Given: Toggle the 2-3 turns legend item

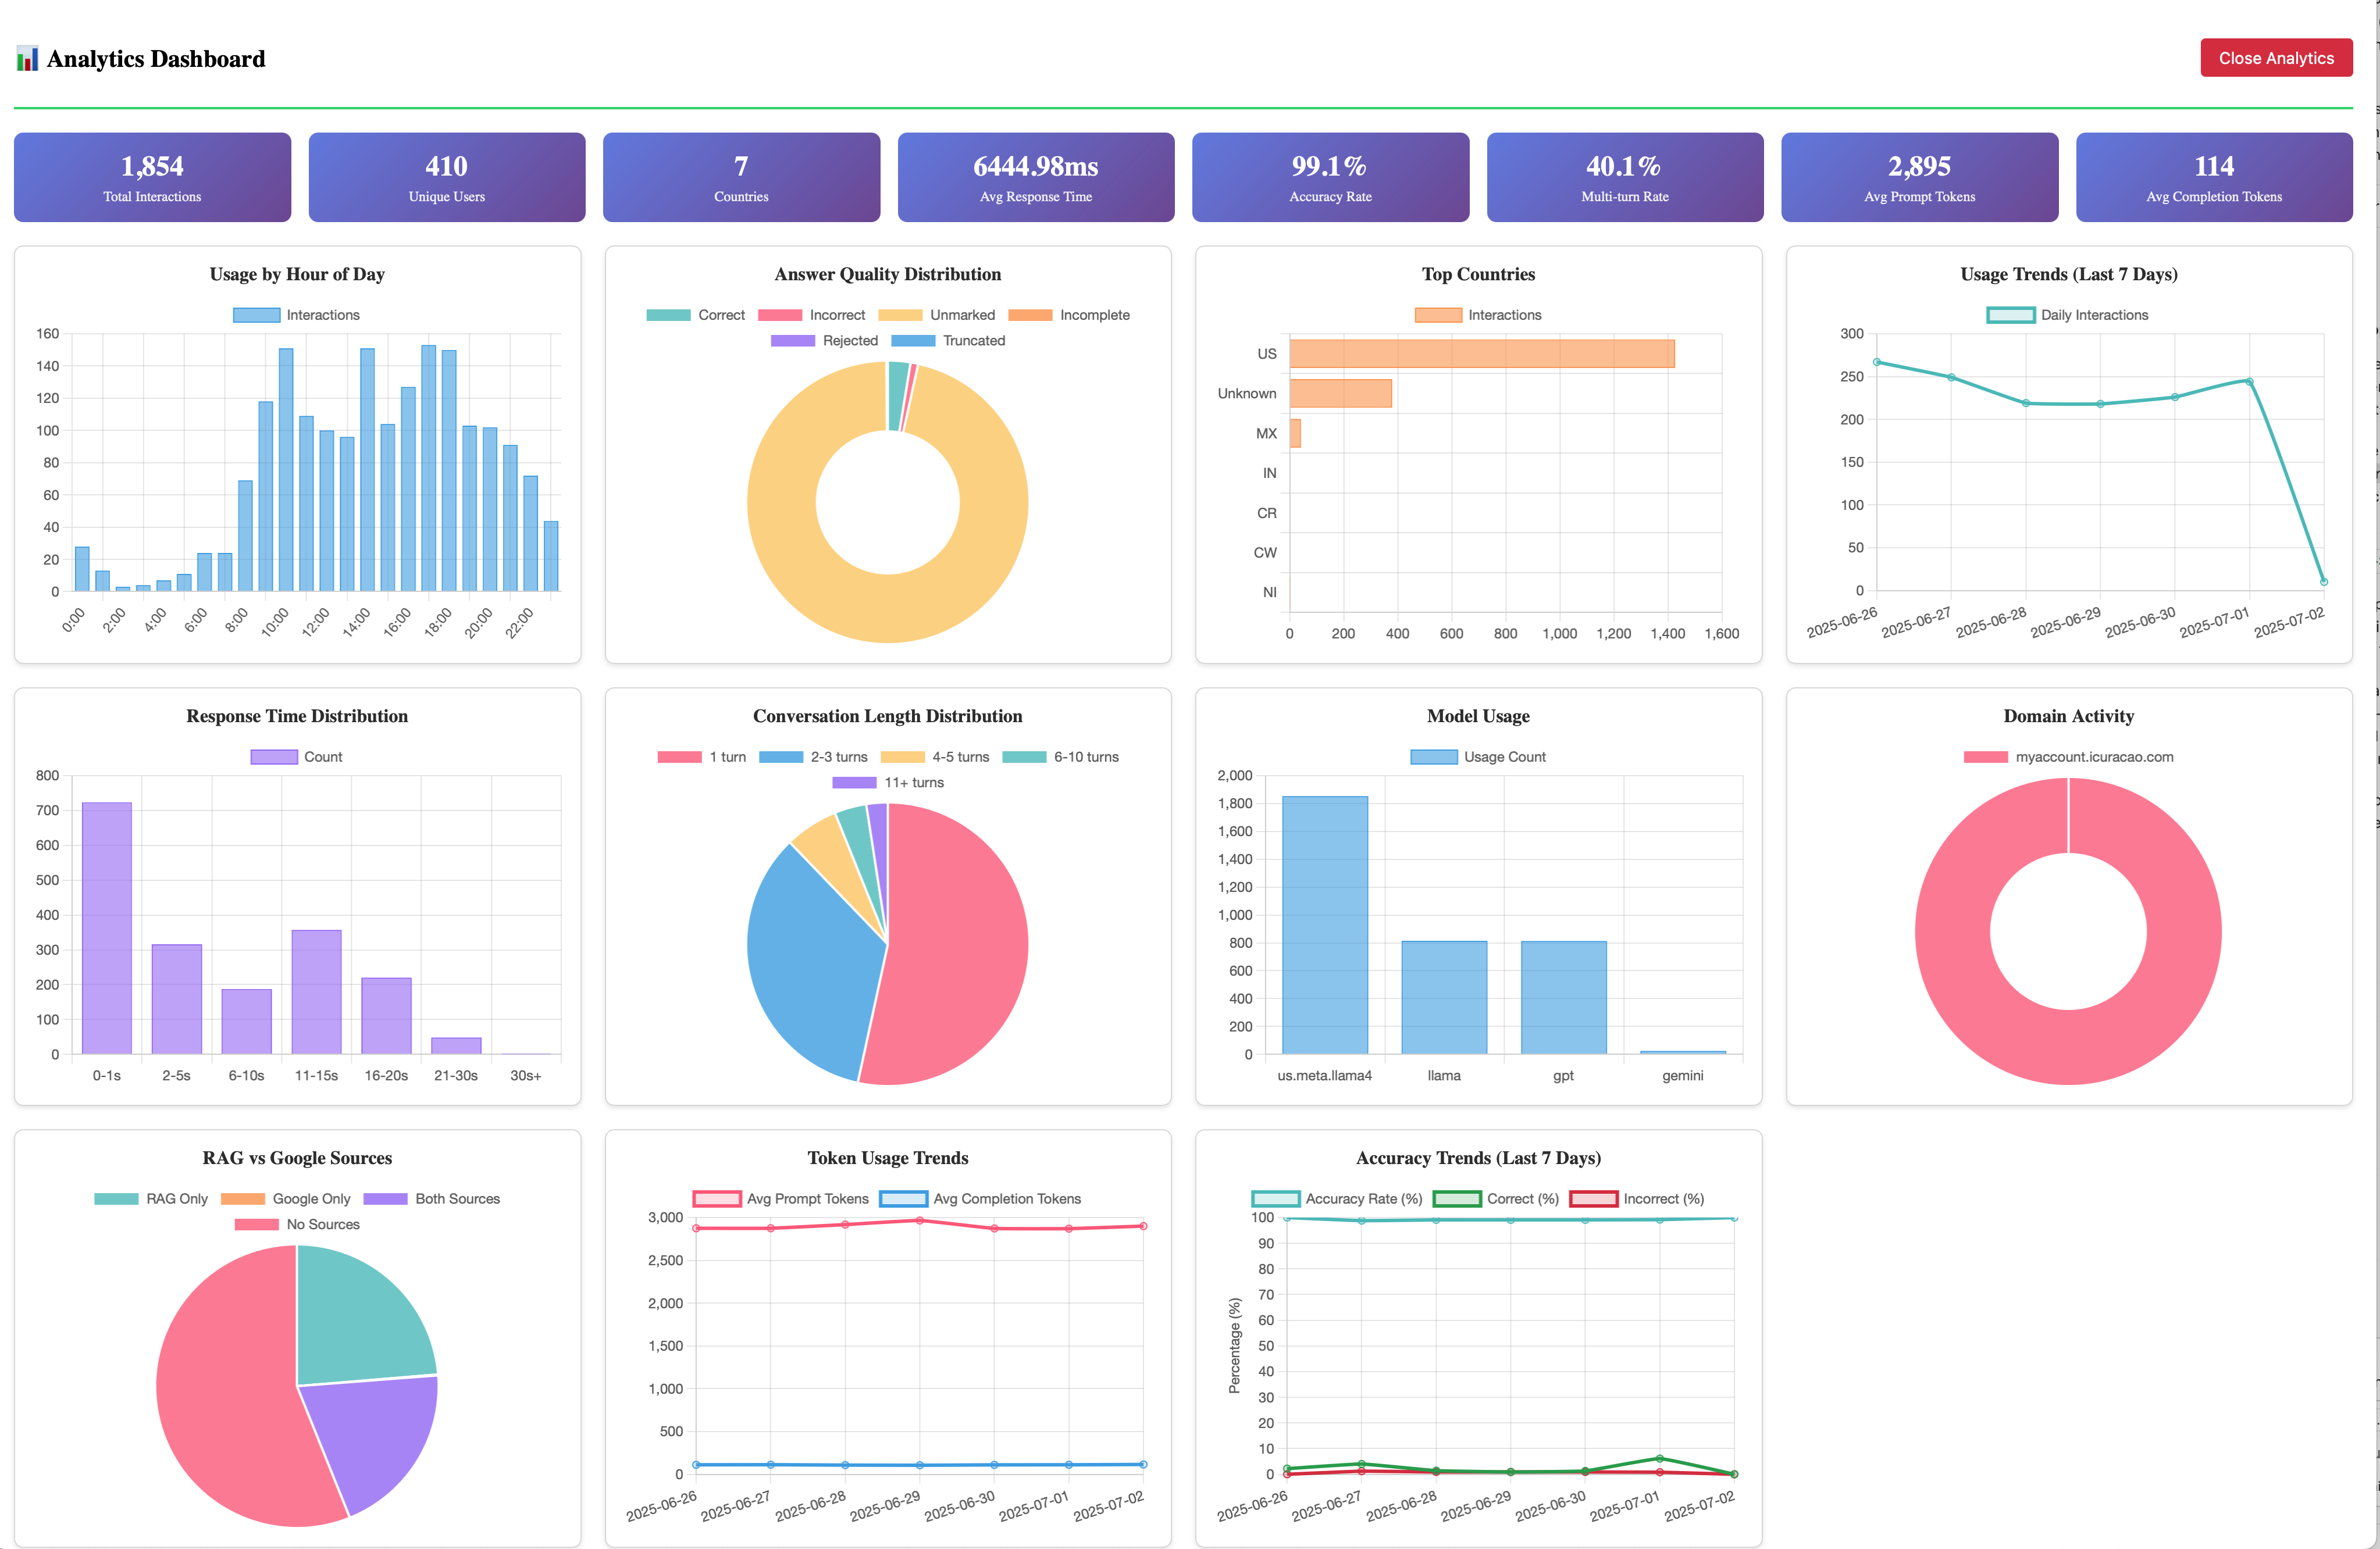Looking at the screenshot, I should 813,757.
